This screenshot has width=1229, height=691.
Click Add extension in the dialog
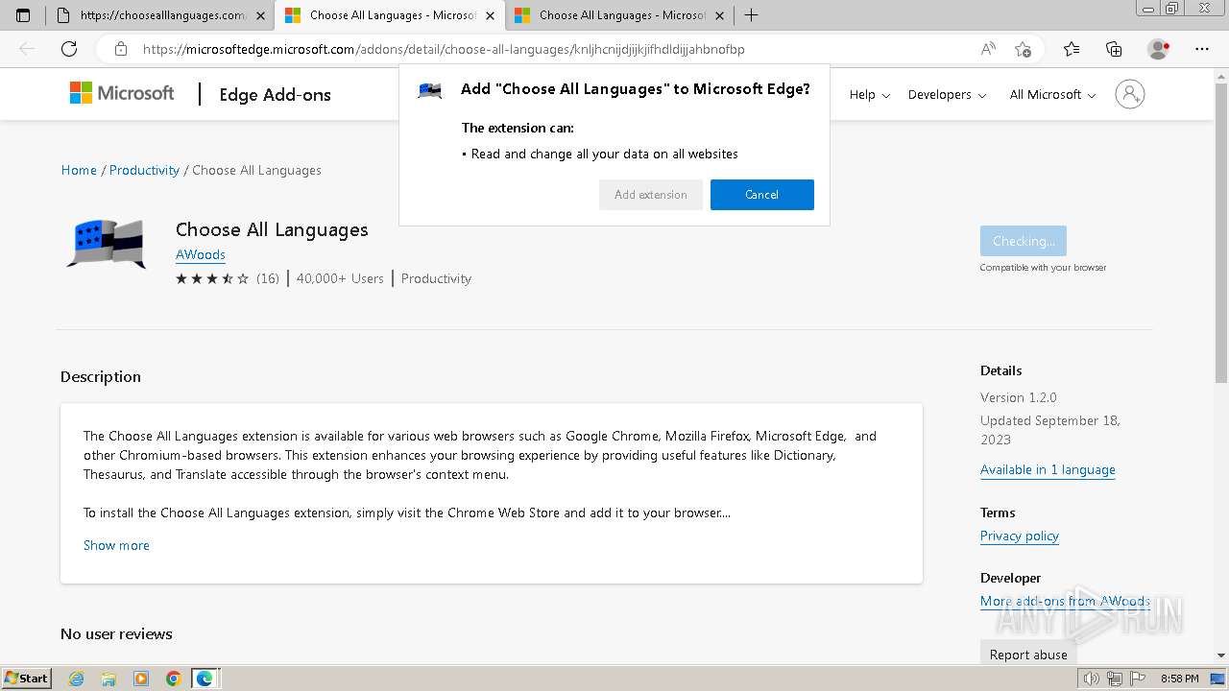[651, 195]
